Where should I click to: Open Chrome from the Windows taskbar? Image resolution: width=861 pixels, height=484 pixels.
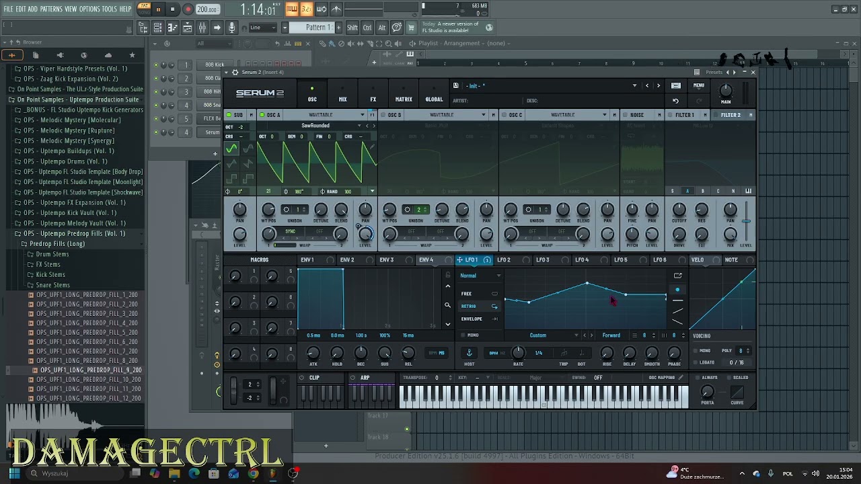(253, 473)
